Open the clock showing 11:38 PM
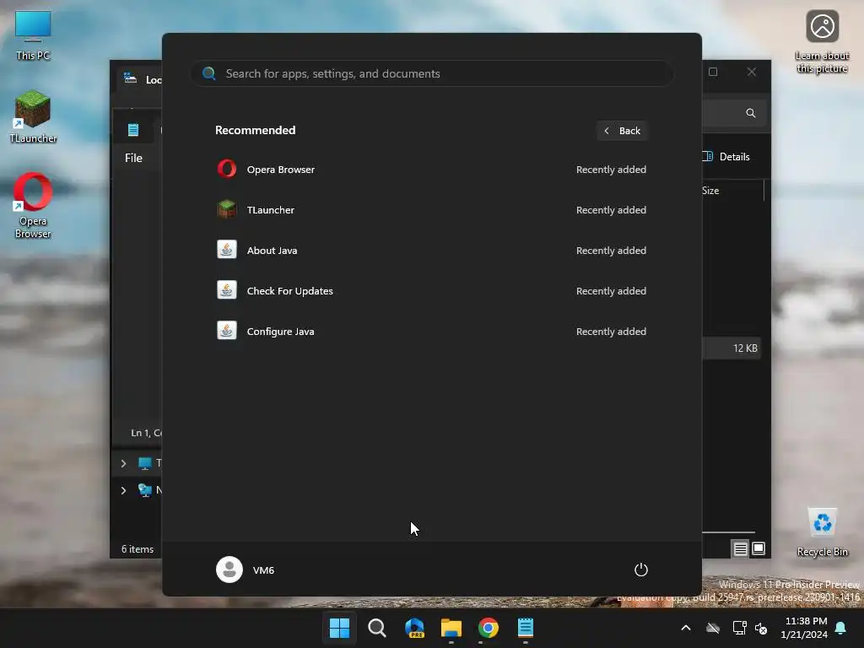 [804, 628]
